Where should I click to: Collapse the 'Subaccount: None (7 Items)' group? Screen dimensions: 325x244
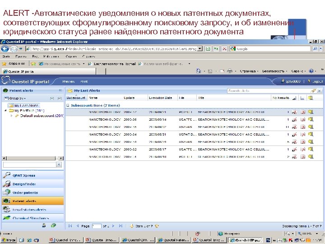click(x=68, y=105)
